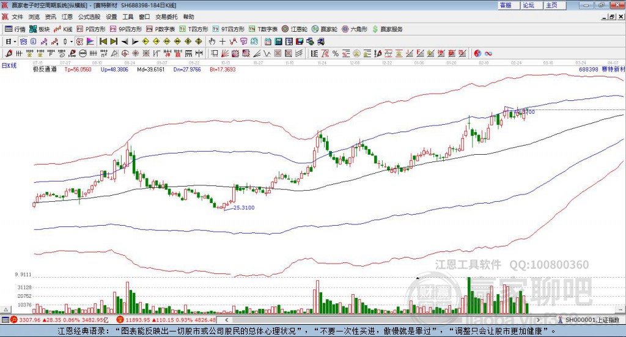
Task: Select the zigzag wave line tool
Action: pyautogui.click(x=267, y=53)
